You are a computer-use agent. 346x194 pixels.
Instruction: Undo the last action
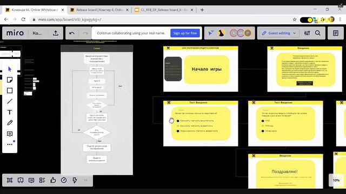coord(72,33)
